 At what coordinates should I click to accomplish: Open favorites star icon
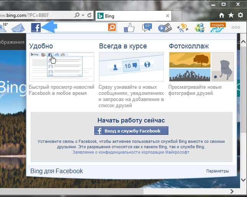pyautogui.click(x=231, y=15)
